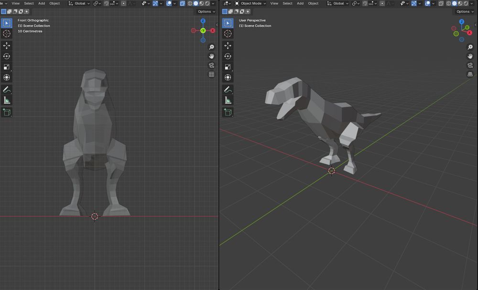Select the Add Cube tool
The image size is (478, 290).
point(7,113)
